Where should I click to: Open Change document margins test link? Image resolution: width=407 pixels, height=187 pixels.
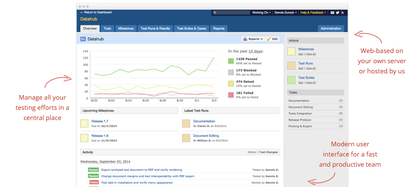[x=148, y=176]
